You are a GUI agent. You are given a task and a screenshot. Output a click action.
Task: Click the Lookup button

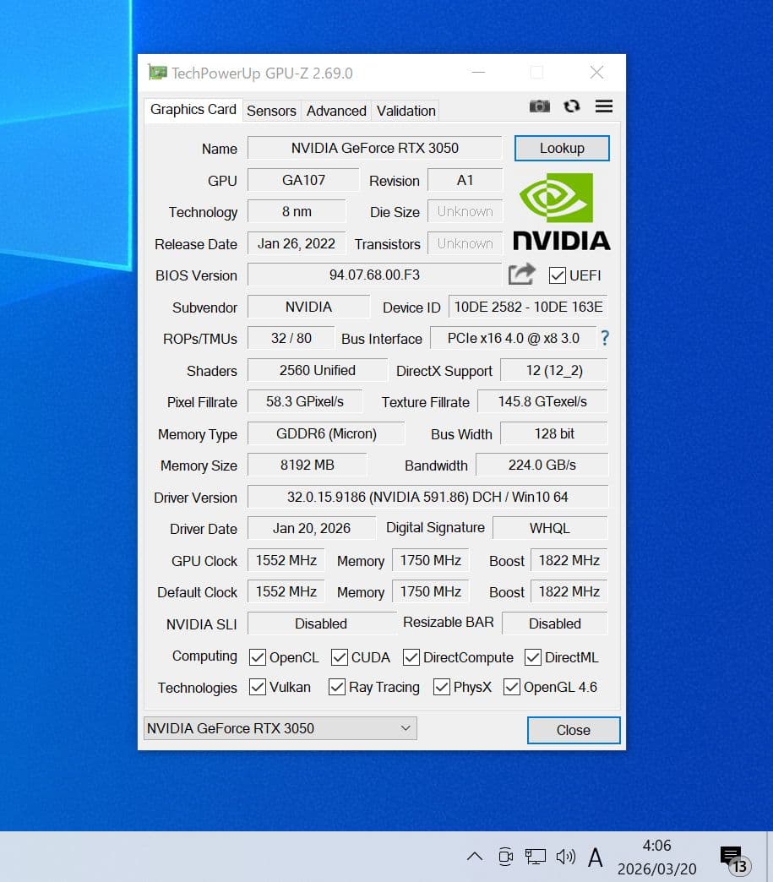tap(562, 148)
